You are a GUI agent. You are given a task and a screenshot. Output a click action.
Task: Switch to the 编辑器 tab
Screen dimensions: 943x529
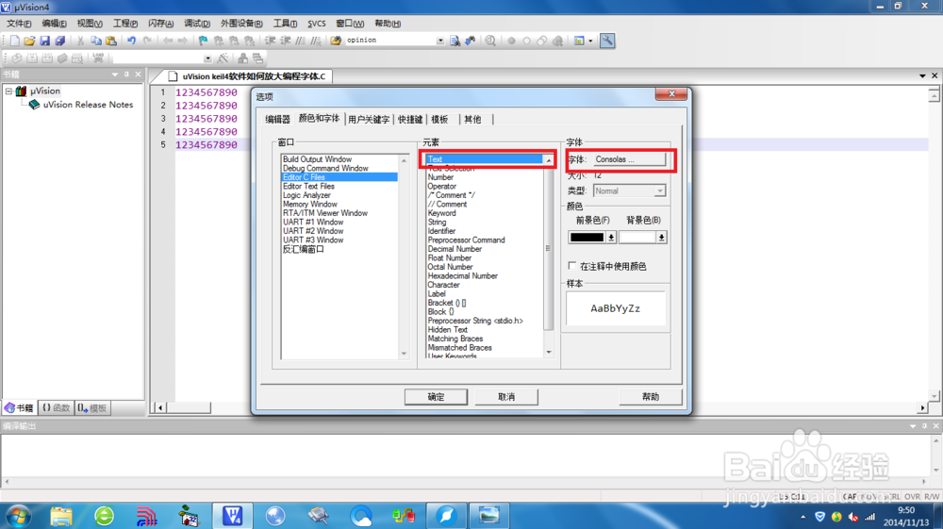(277, 119)
